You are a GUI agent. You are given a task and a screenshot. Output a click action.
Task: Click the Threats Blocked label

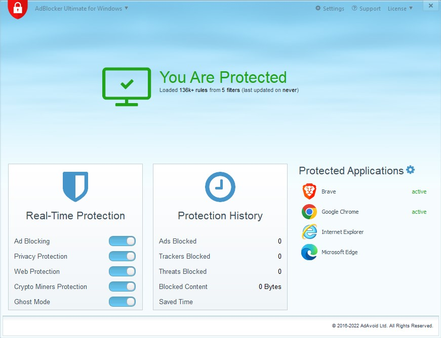click(183, 271)
